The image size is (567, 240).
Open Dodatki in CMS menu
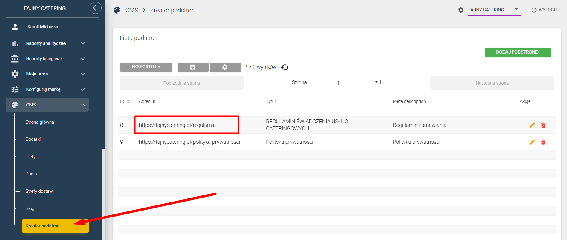coord(33,139)
